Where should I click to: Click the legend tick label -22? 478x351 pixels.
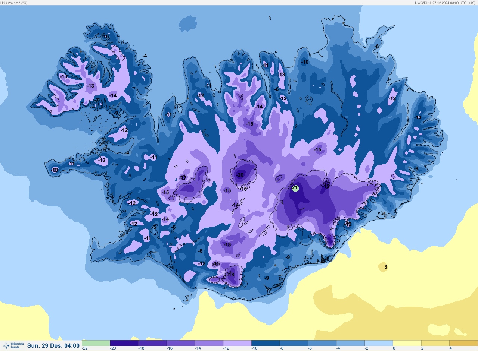coord(84,348)
